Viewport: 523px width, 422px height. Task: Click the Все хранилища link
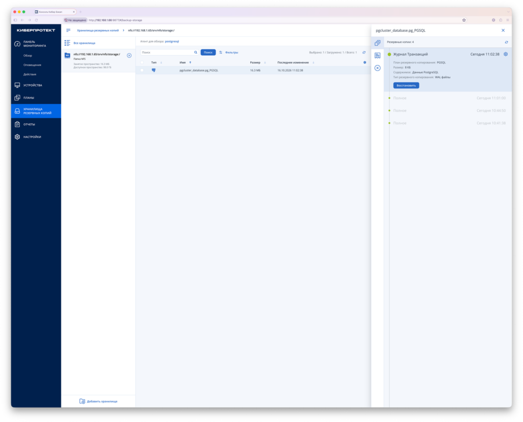coord(84,43)
